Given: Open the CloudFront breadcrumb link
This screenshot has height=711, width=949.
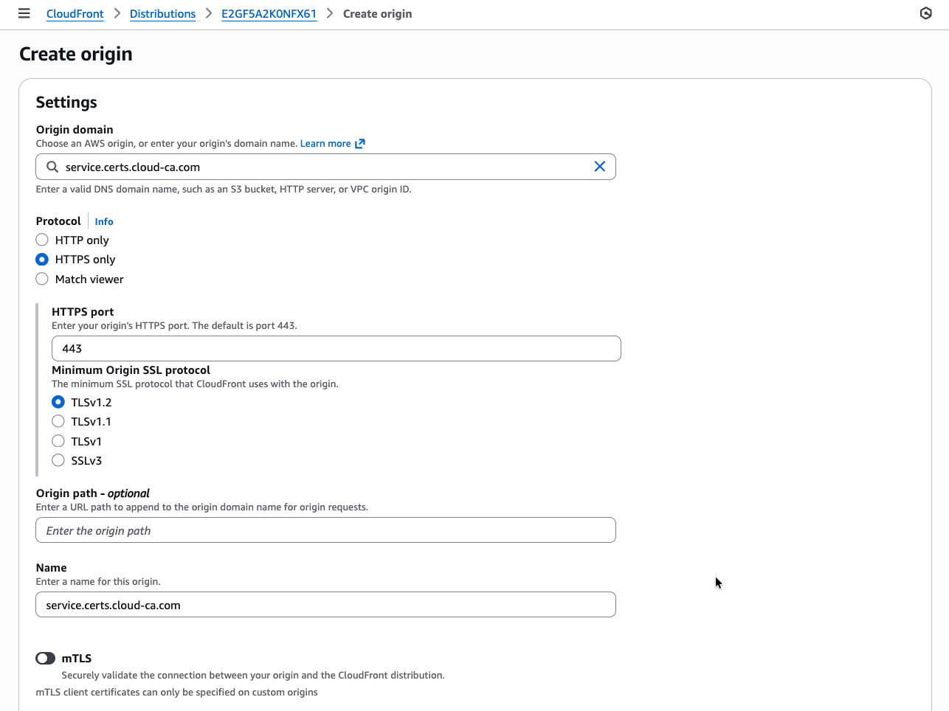Looking at the screenshot, I should point(75,13).
